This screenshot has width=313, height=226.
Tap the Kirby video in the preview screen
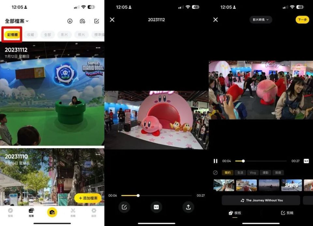156,120
